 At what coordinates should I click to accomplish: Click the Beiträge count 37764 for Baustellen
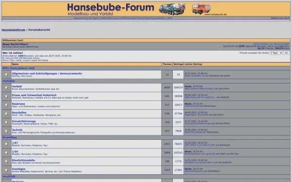tap(178, 114)
